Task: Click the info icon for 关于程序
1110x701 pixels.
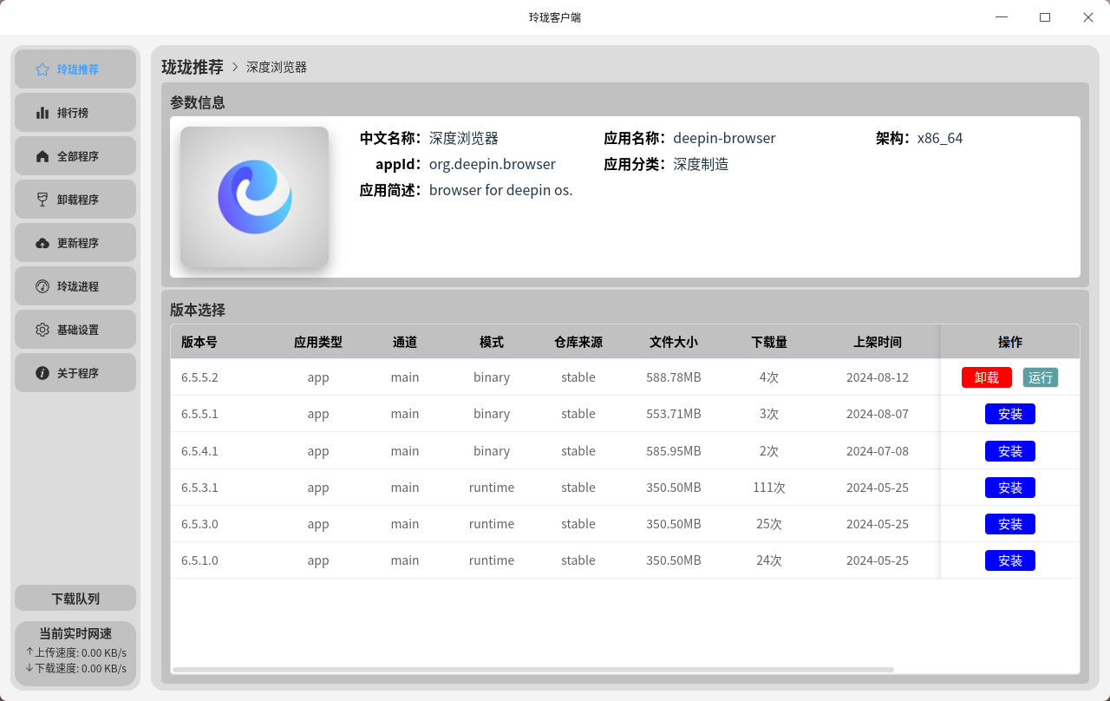Action: point(42,373)
